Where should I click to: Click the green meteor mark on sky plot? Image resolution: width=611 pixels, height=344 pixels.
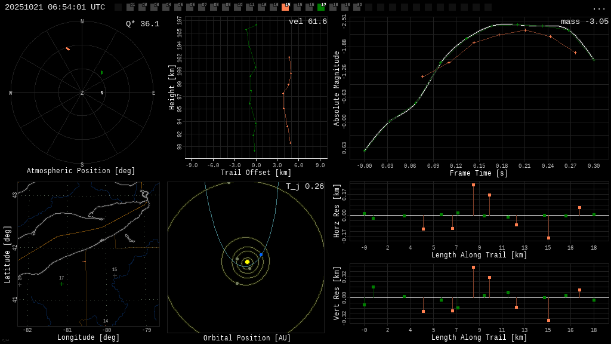(101, 72)
